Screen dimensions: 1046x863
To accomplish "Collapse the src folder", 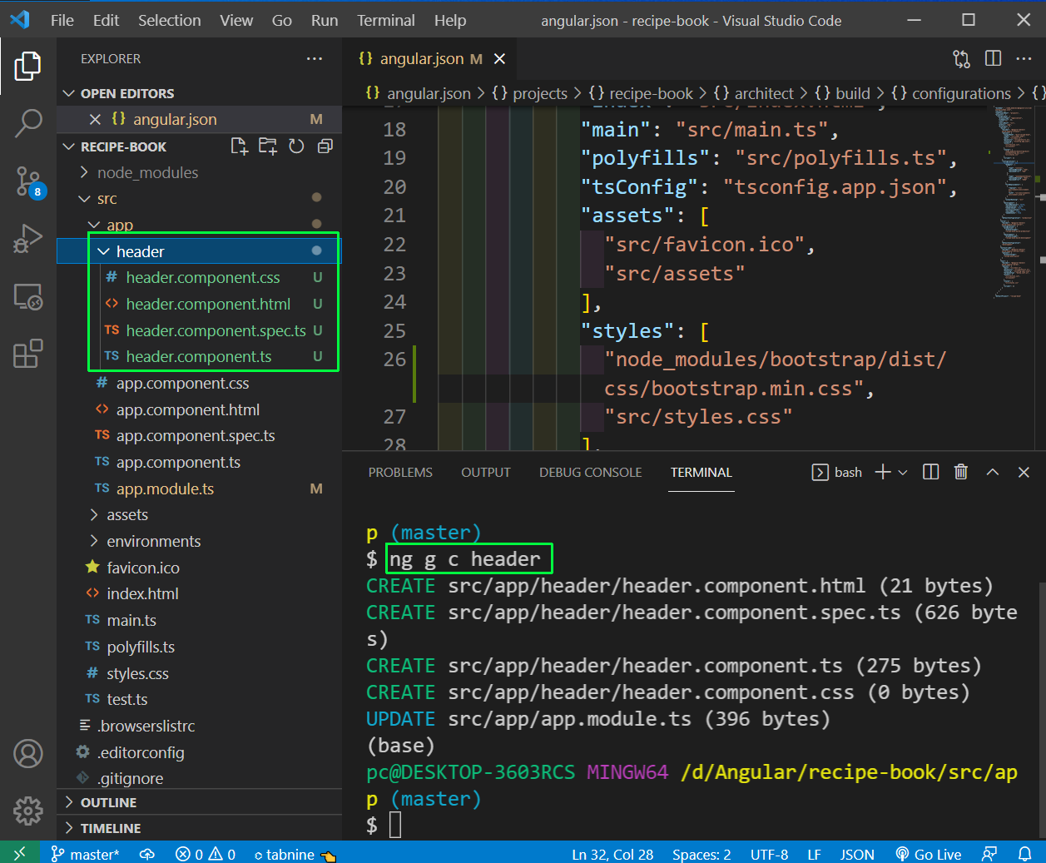I will click(199, 199).
